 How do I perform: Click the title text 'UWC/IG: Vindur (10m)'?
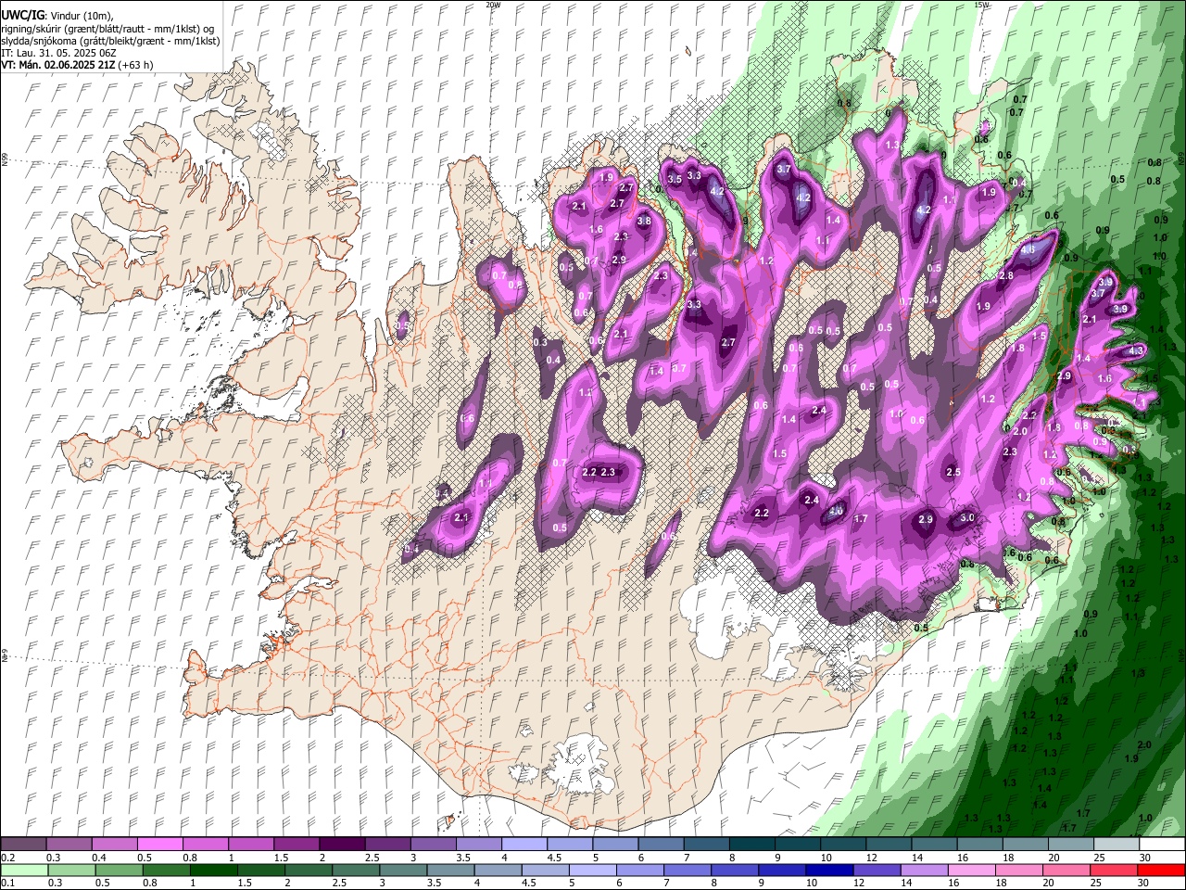pos(57,16)
